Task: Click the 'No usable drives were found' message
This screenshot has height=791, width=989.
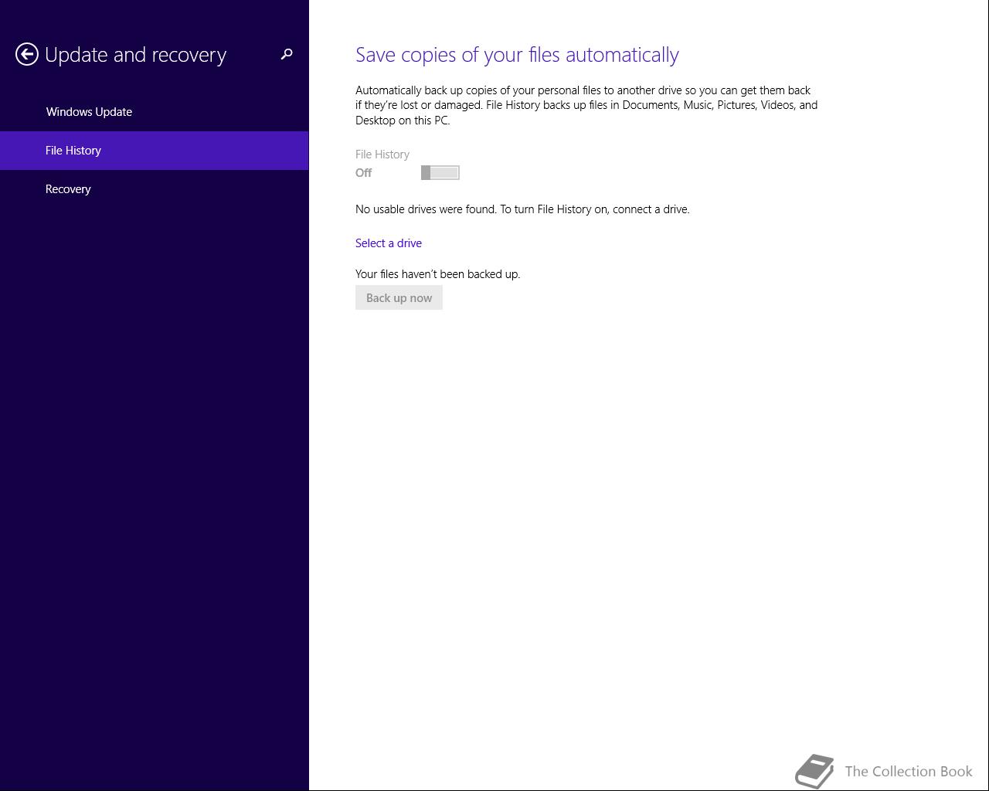Action: 522,209
